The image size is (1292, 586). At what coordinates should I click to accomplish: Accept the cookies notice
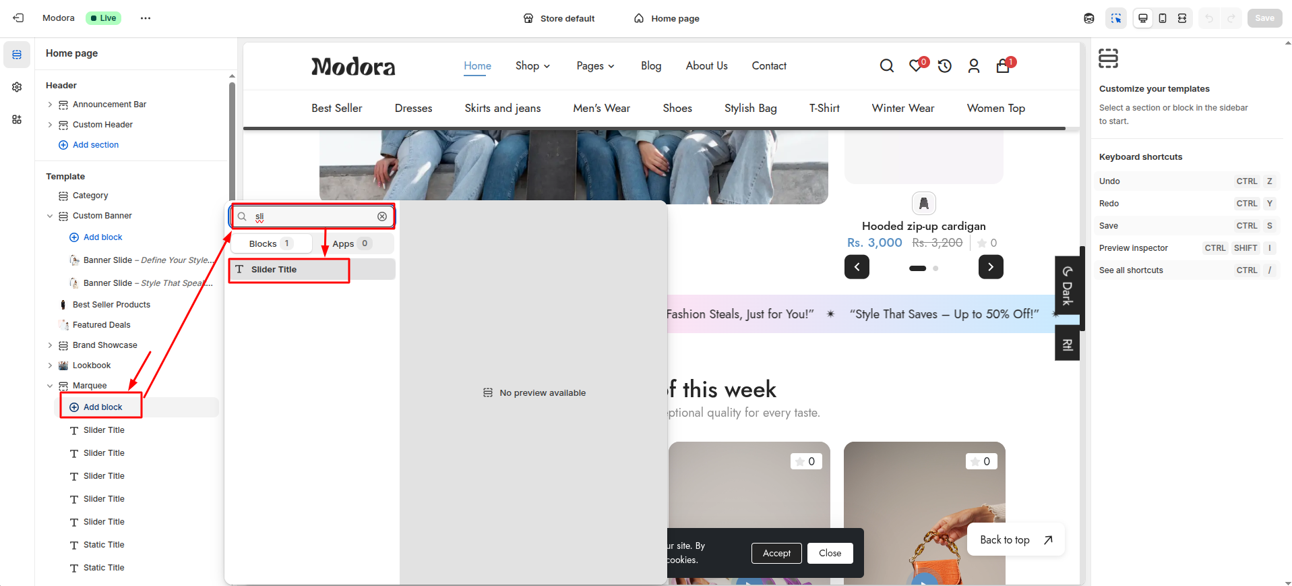pos(776,553)
